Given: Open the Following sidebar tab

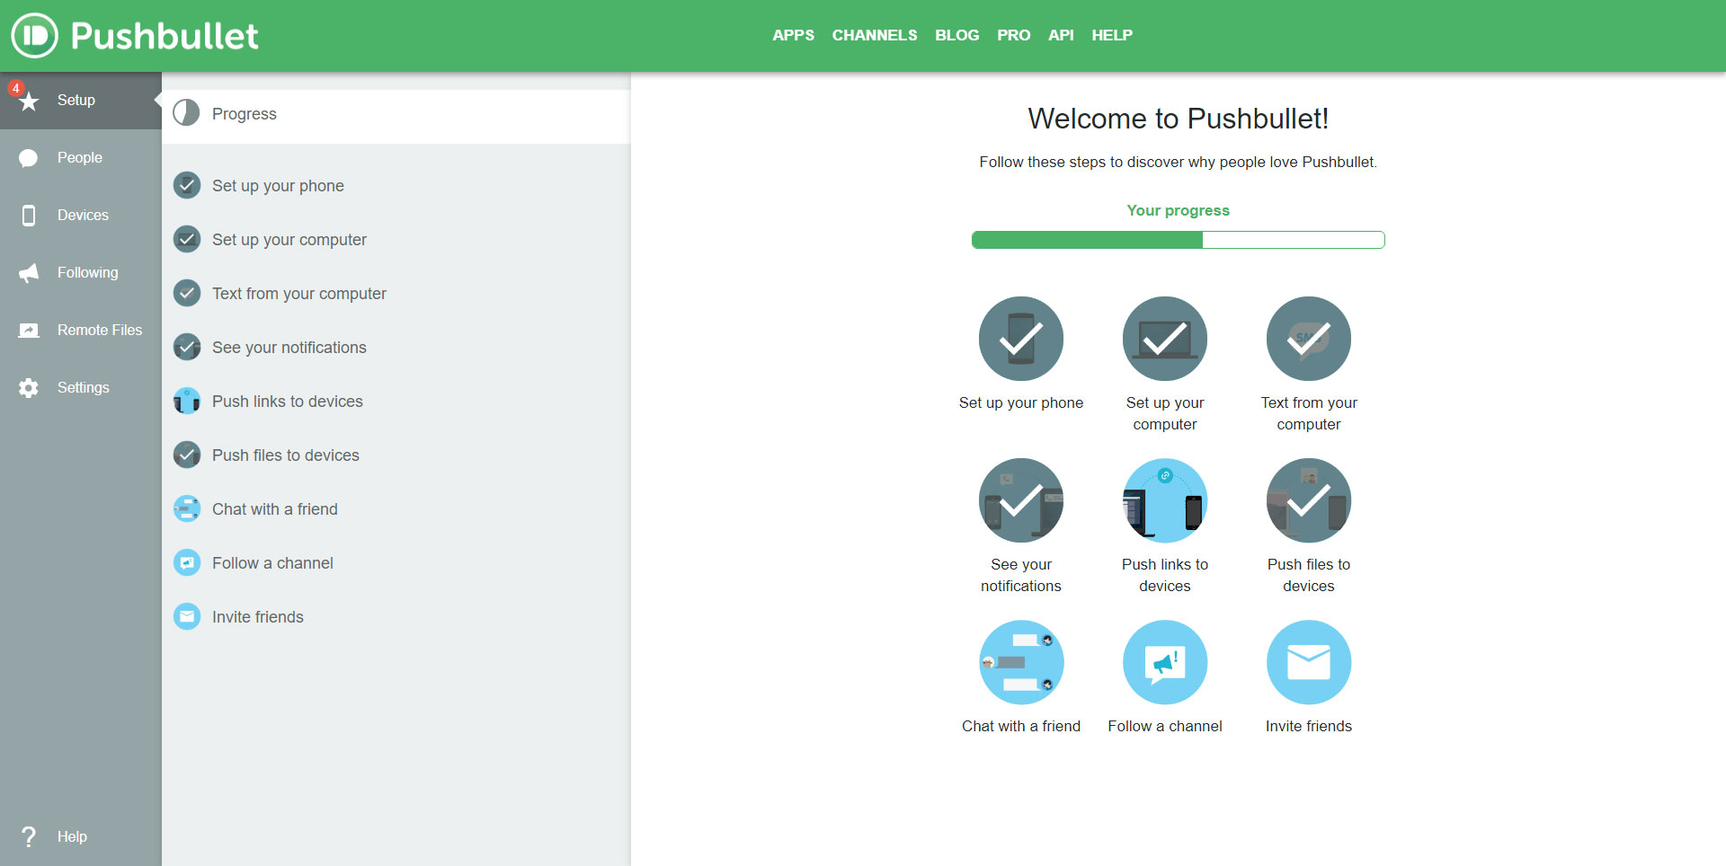Looking at the screenshot, I should tap(81, 273).
